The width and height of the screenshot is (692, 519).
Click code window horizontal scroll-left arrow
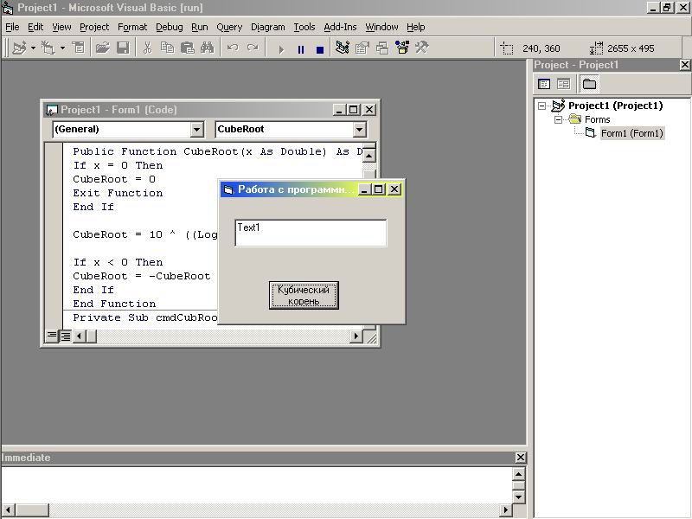pos(79,336)
